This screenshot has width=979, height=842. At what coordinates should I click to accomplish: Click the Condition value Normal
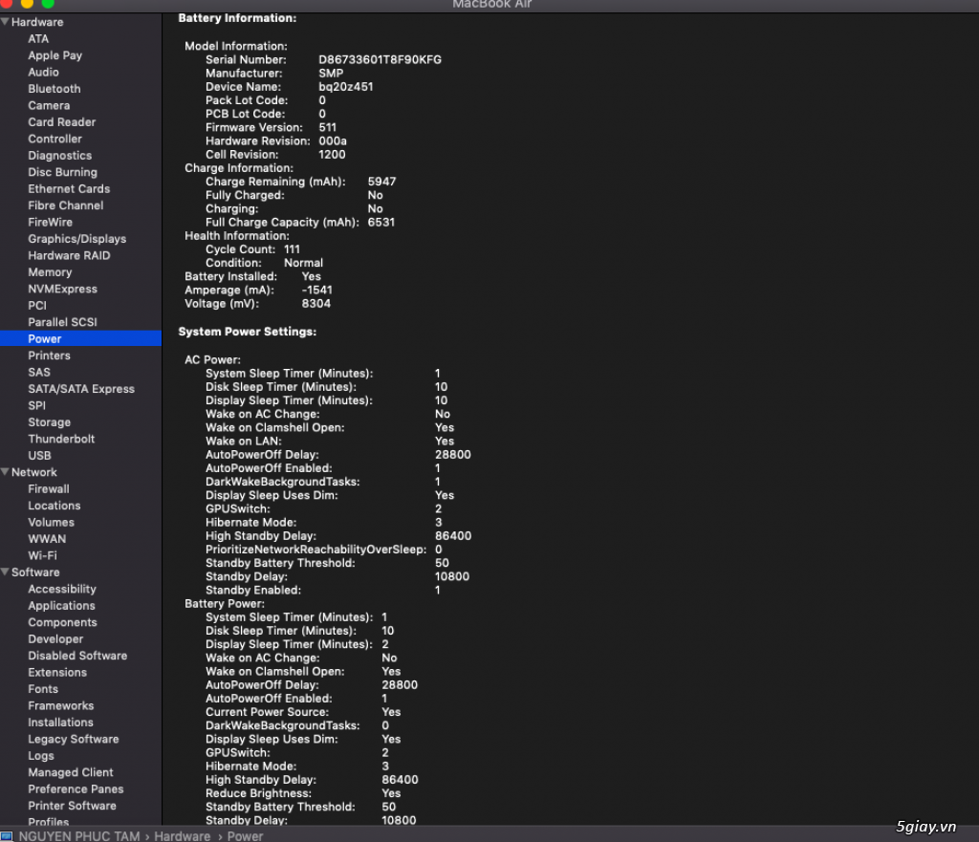coord(303,263)
